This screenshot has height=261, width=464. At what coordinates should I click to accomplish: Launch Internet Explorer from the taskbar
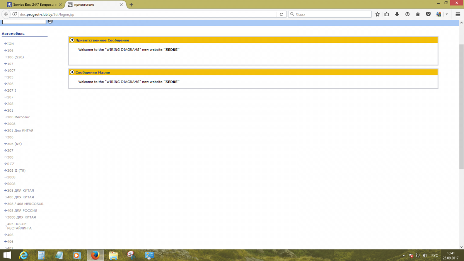coord(24,255)
